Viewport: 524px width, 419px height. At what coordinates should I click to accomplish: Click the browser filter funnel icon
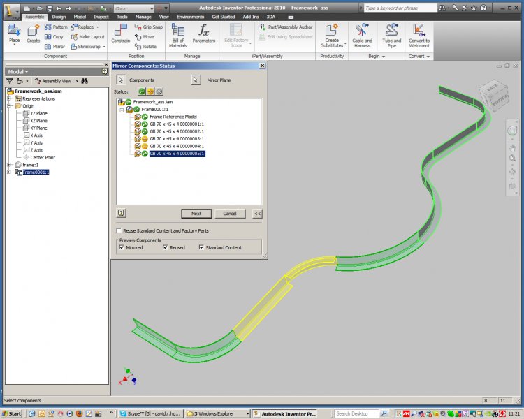pyautogui.click(x=10, y=81)
